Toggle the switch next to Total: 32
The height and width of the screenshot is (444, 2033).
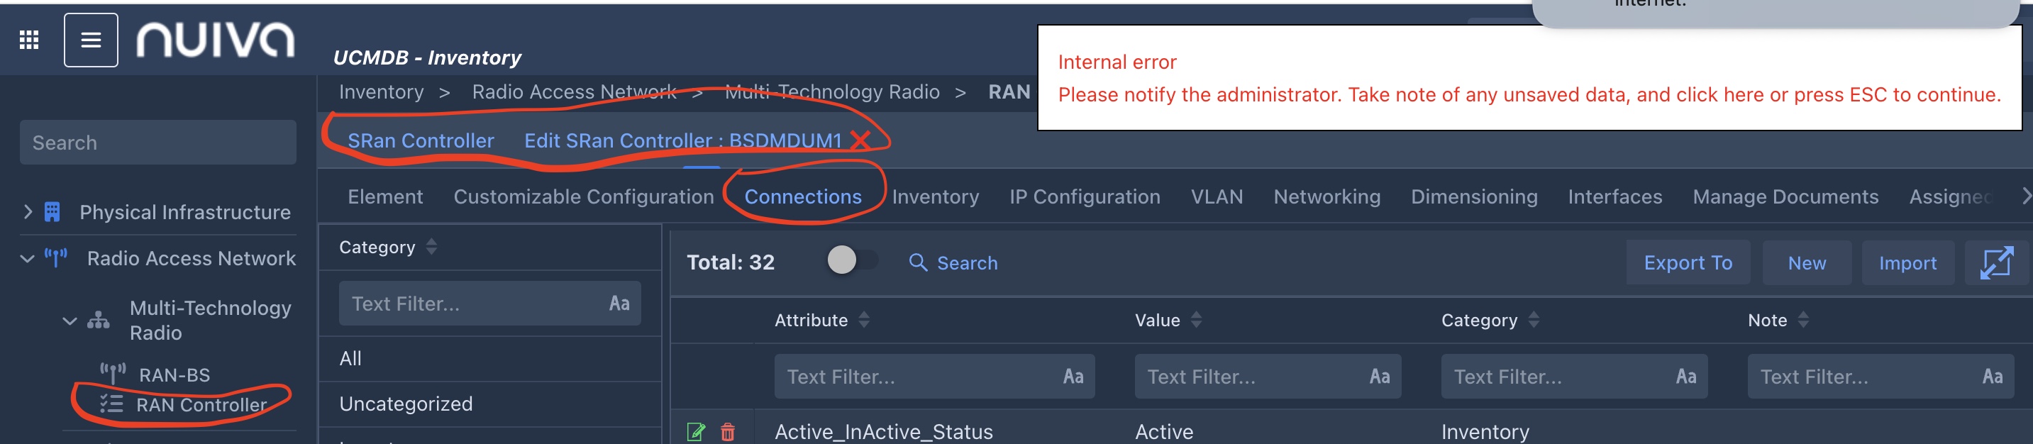[x=851, y=260]
